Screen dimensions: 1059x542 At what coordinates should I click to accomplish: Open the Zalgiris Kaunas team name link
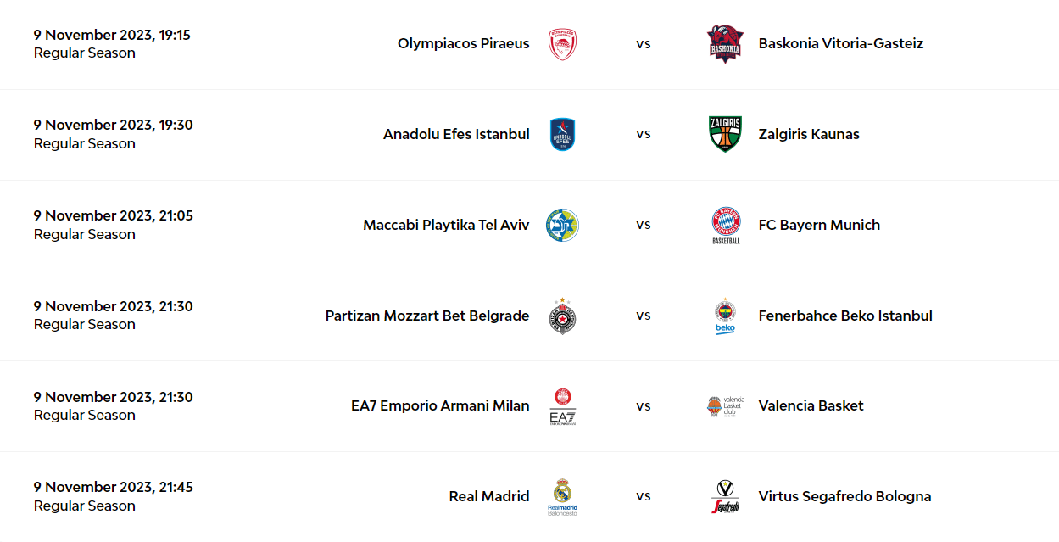(x=809, y=134)
